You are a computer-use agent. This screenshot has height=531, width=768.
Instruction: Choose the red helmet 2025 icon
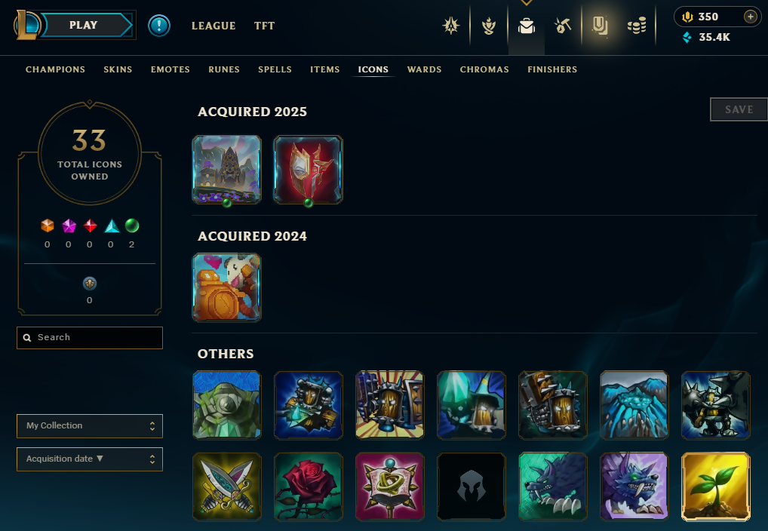[308, 170]
